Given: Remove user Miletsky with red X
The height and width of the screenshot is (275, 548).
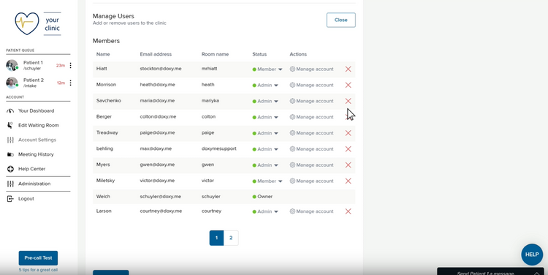Looking at the screenshot, I should [348, 181].
